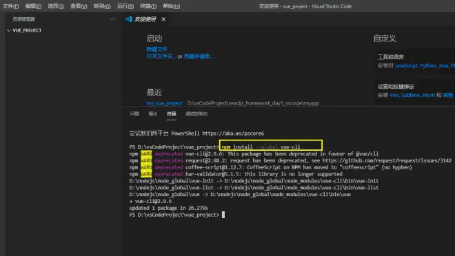The height and width of the screenshot is (256, 455).
Task: Click the 其他 keybindings link
Action: pyautogui.click(x=447, y=95)
